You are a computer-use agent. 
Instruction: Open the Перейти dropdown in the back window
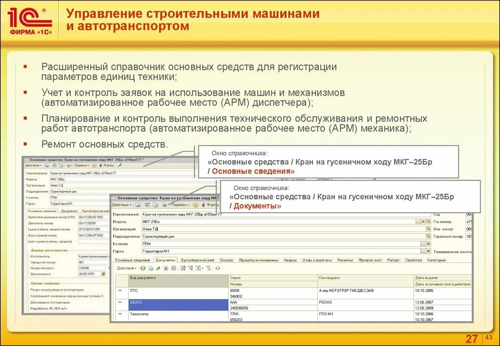coord(82,165)
